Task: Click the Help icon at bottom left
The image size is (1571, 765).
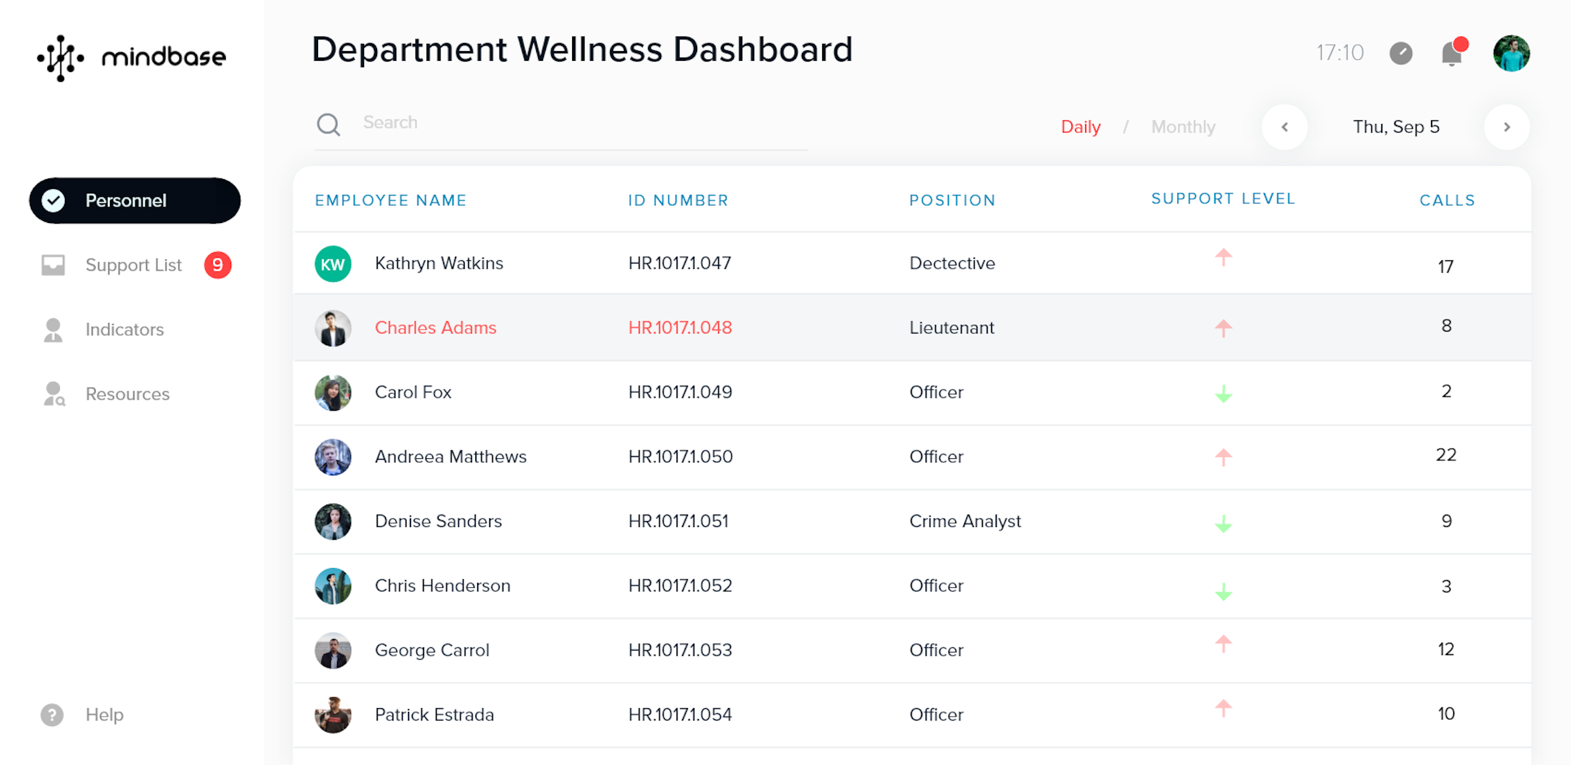Action: [x=52, y=714]
